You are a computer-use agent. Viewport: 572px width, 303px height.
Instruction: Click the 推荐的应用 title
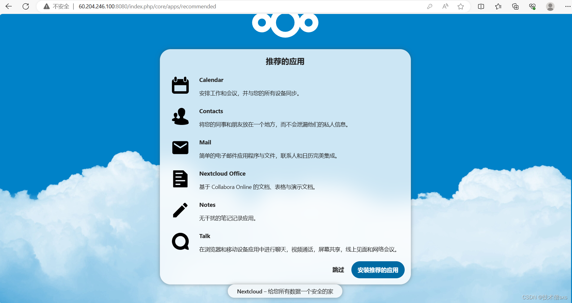click(x=285, y=62)
